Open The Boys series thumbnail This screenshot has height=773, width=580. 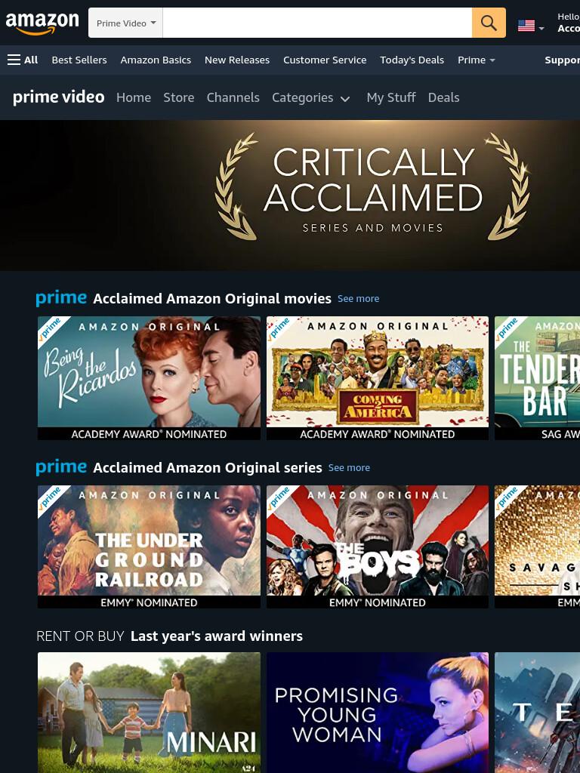[x=378, y=547]
